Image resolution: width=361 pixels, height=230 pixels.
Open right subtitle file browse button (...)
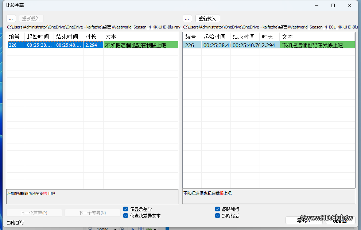tap(187, 19)
